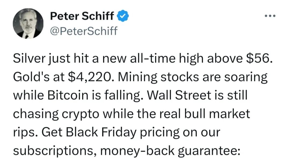Open the @PeterSchiff handle link
This screenshot has height=159, width=290.
84,31
